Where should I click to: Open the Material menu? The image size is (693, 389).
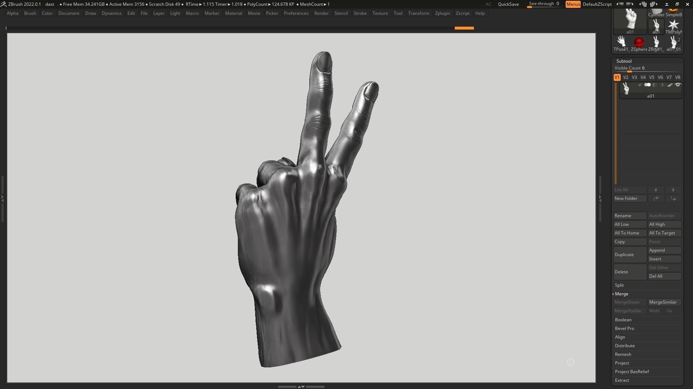click(234, 13)
